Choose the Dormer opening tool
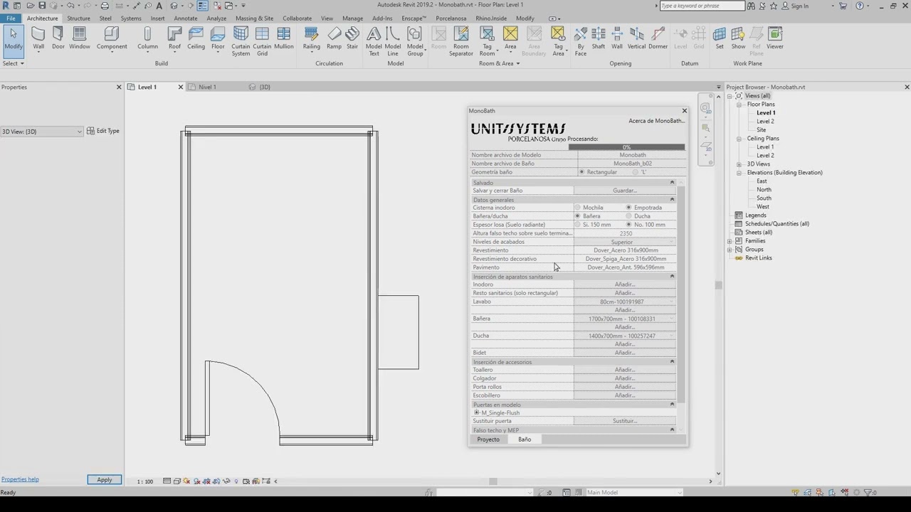Viewport: 911px width, 512px height. coord(658,38)
